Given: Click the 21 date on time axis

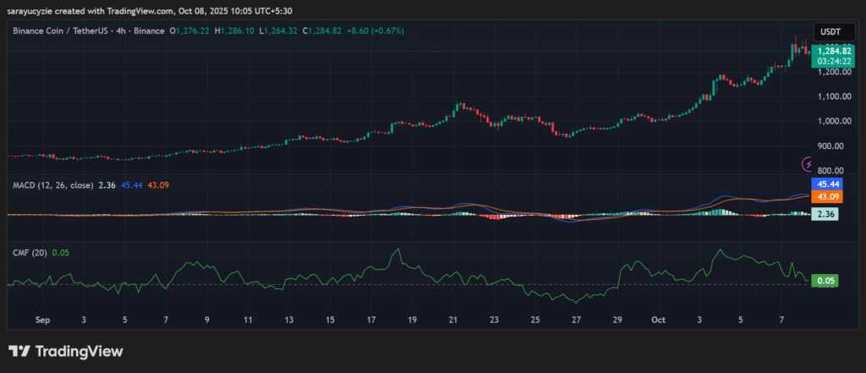Looking at the screenshot, I should 453,321.
